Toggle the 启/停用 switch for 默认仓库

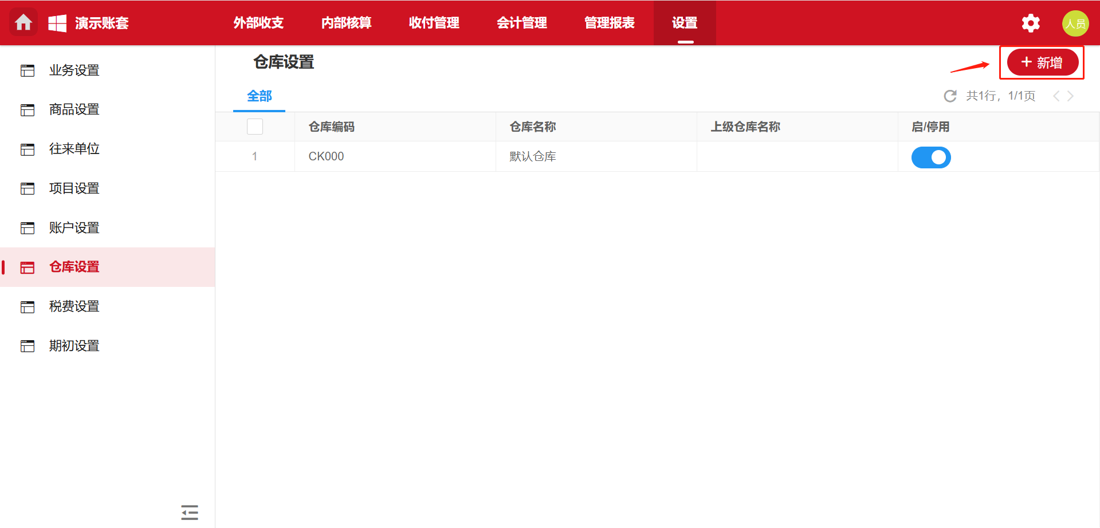(x=931, y=157)
